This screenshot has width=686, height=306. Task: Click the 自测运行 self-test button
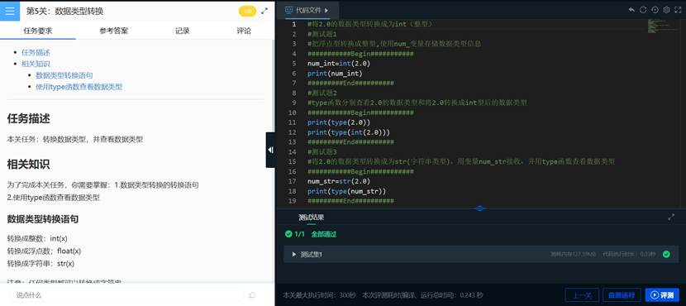(622, 295)
